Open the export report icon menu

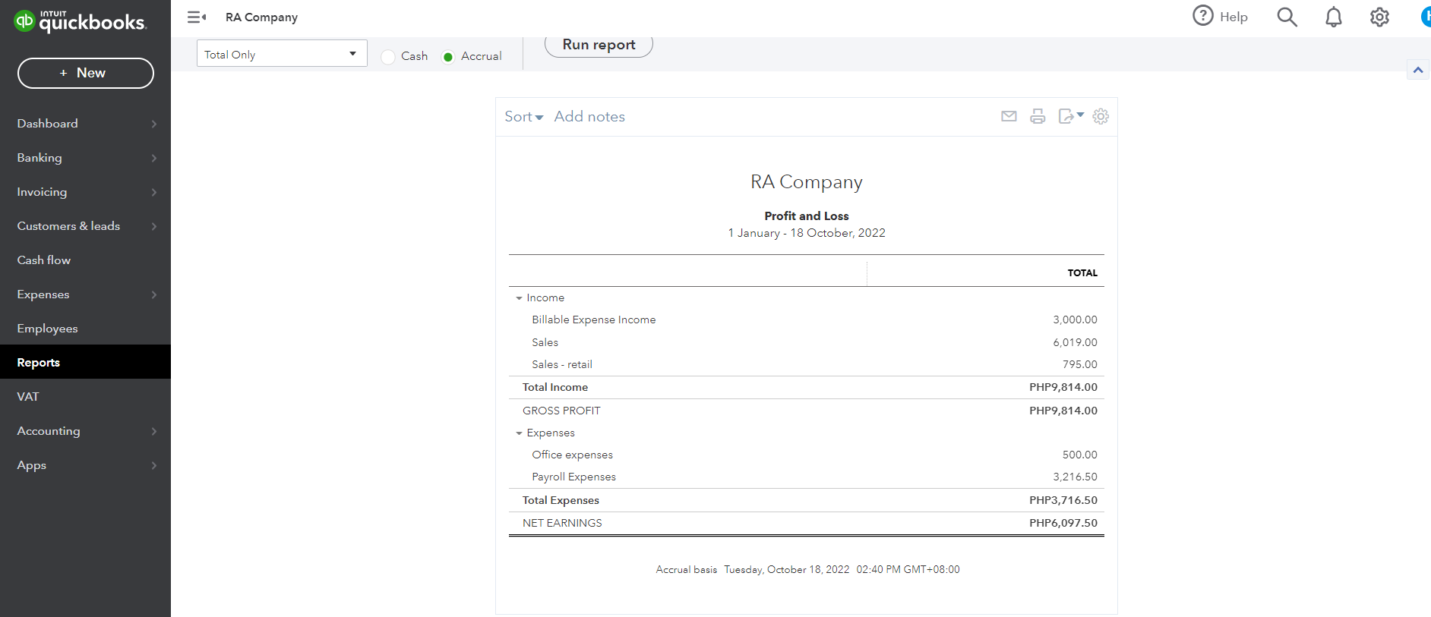pos(1070,116)
